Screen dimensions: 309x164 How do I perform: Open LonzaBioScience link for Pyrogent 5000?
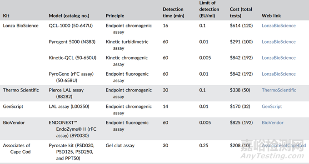[x=279, y=42]
